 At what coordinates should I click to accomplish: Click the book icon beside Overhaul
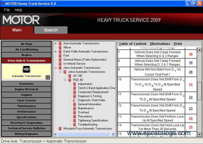click(x=74, y=112)
